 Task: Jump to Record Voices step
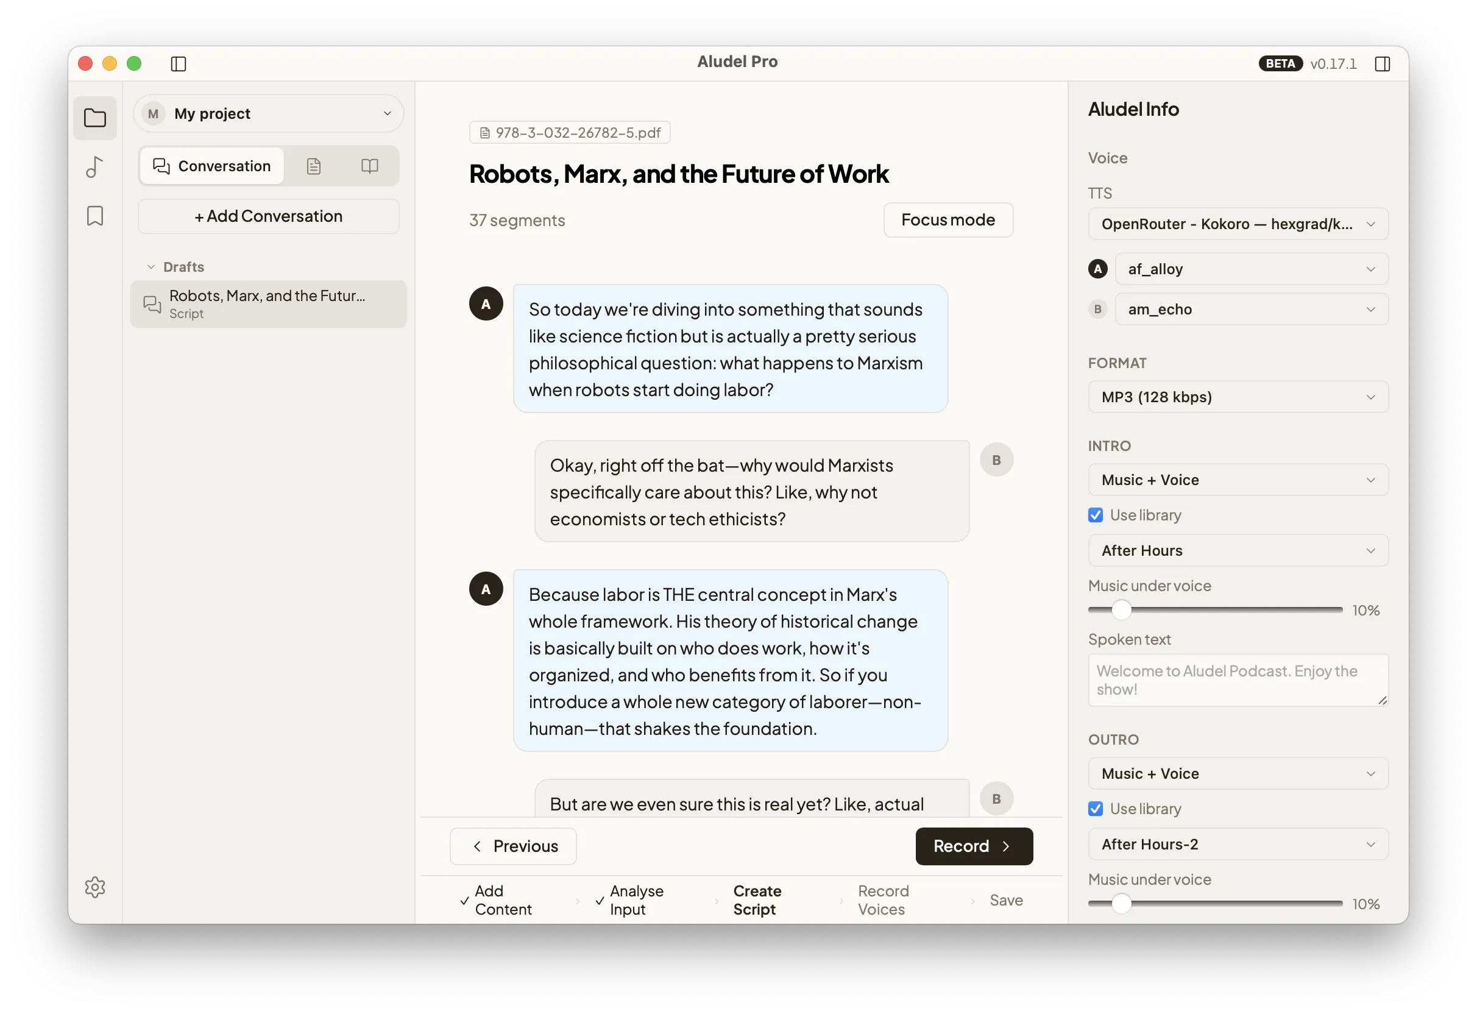pos(883,899)
